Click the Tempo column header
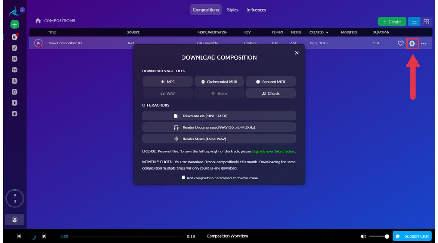438x243 pixels. point(277,32)
